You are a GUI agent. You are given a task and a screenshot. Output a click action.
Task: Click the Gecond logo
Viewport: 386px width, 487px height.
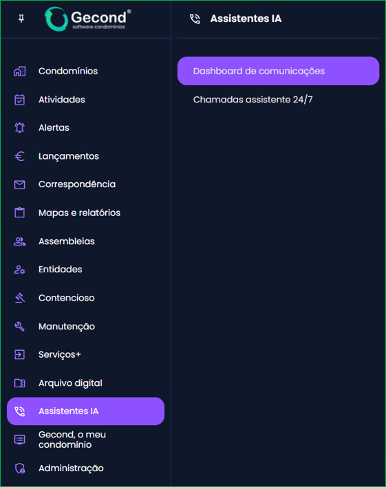(x=87, y=19)
